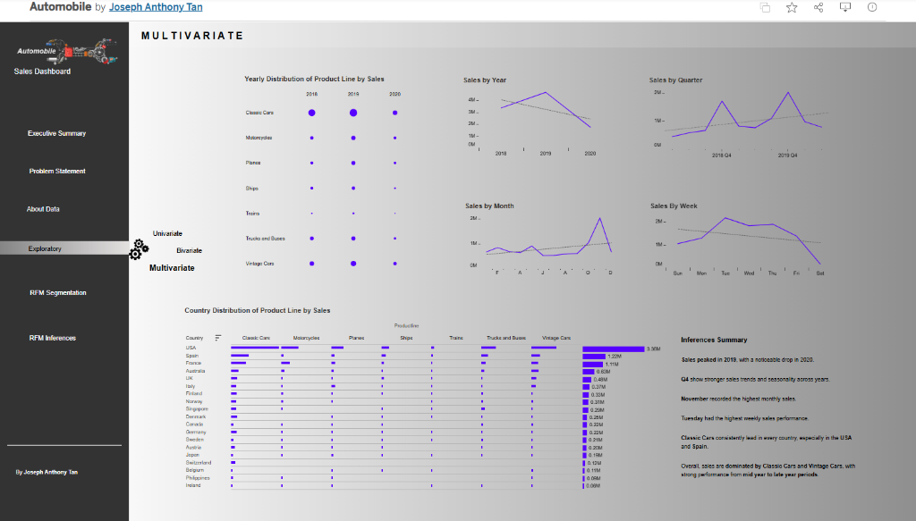Image resolution: width=916 pixels, height=521 pixels.
Task: Favorite this viz with the star icon
Action: pyautogui.click(x=792, y=7)
